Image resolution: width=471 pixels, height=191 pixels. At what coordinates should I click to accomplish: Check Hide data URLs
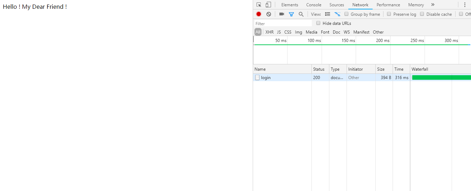(318, 23)
